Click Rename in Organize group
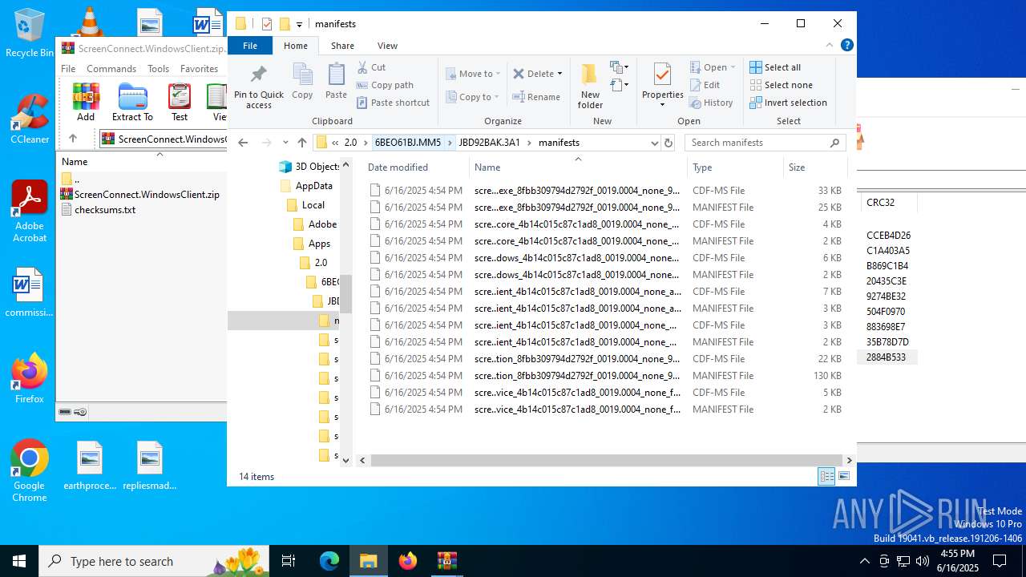The image size is (1026, 577). point(536,97)
